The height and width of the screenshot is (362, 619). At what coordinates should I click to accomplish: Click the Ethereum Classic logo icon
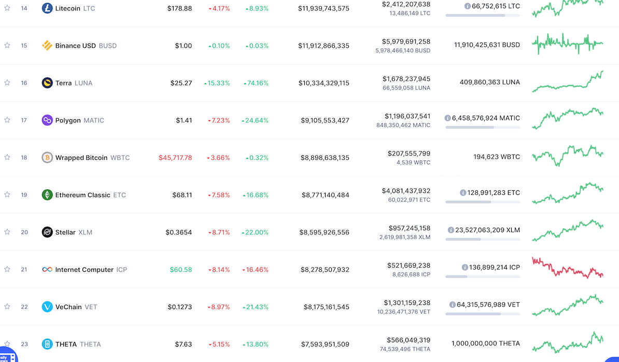click(x=47, y=195)
